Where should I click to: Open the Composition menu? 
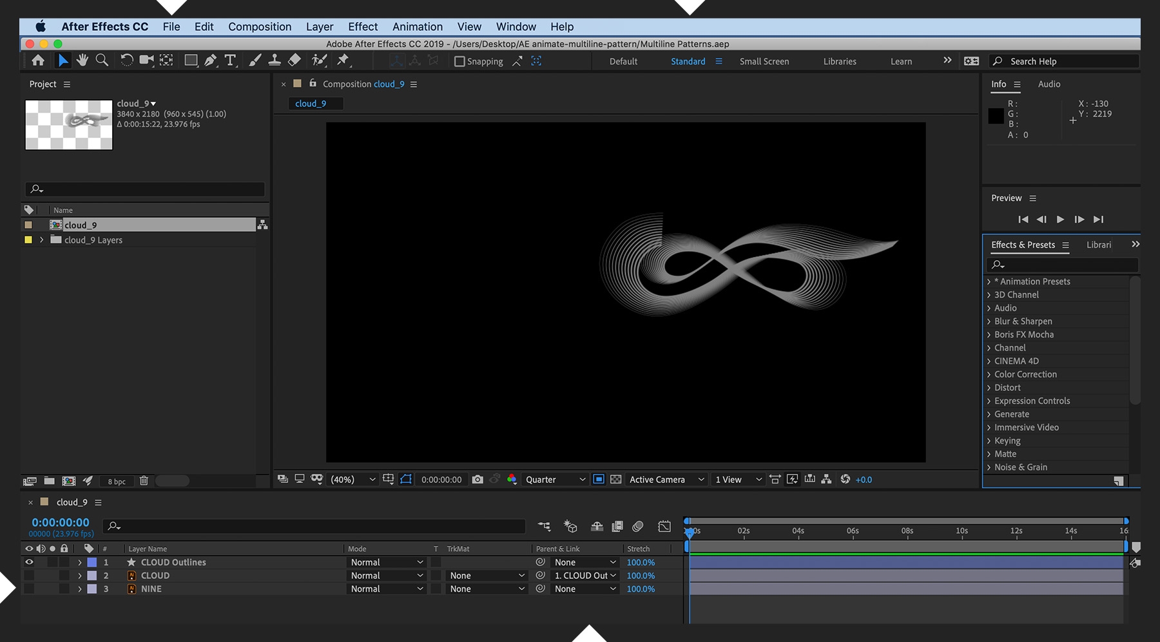(x=260, y=26)
